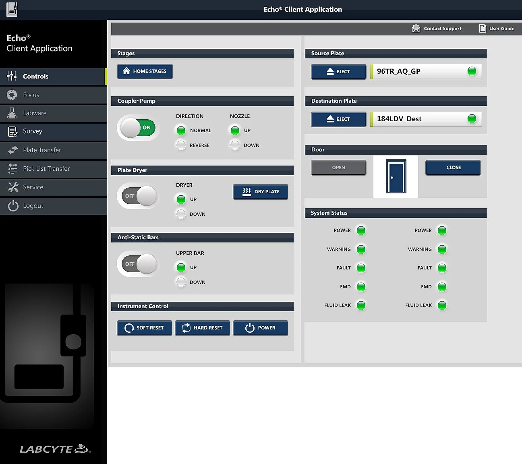Click the DRY PLATE button
This screenshot has width=522, height=464.
[261, 192]
